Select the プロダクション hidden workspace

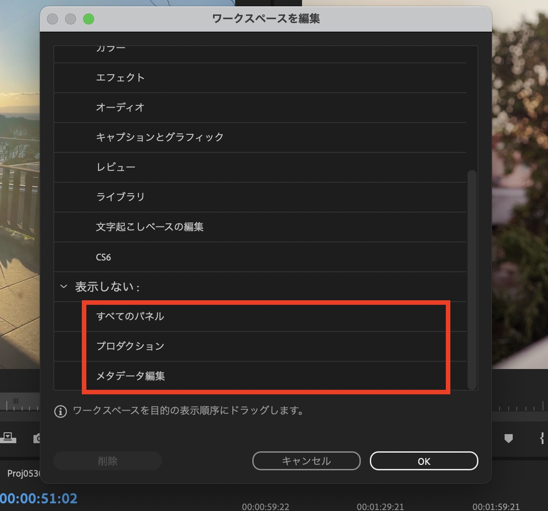(x=260, y=346)
